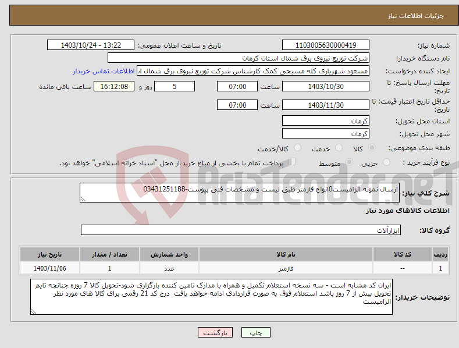The height and width of the screenshot is (348, 459).
Task: Click the buyer organization name field
Action: click(x=239, y=58)
